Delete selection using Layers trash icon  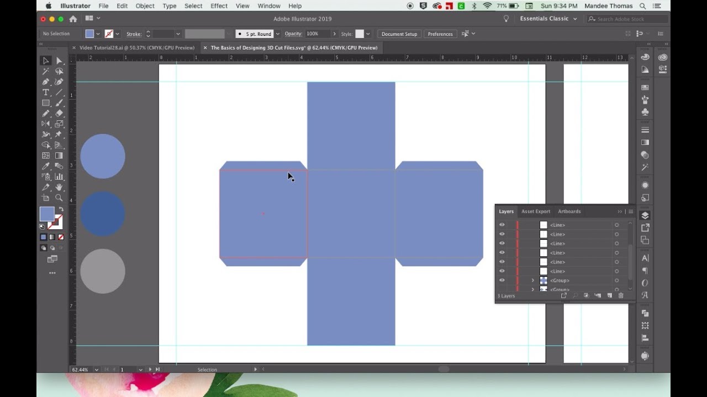coord(621,296)
